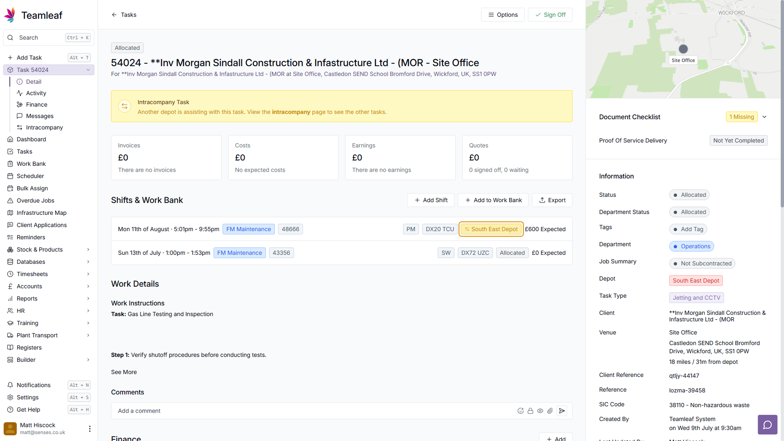784x441 pixels.
Task: Click Export button
Action: [552, 200]
